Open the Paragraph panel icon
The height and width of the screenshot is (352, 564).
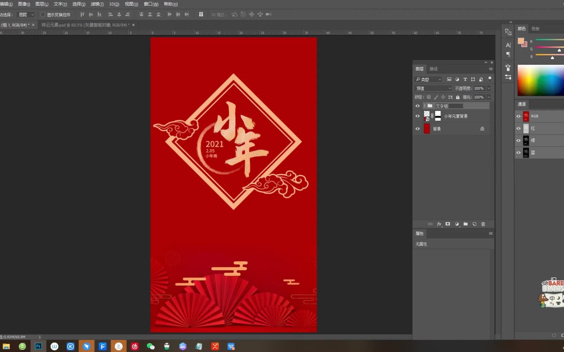pos(508,54)
